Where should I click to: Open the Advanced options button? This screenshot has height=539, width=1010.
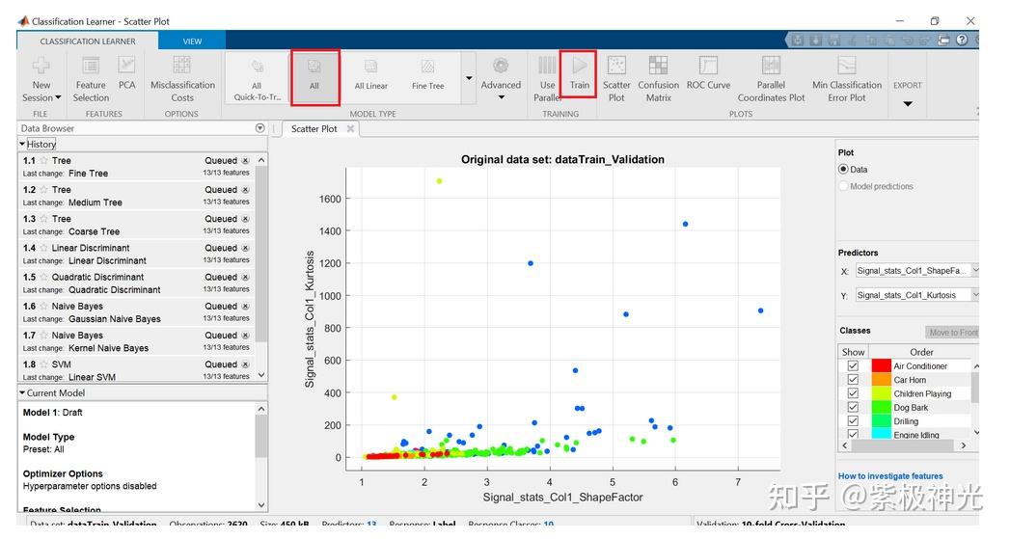(501, 80)
